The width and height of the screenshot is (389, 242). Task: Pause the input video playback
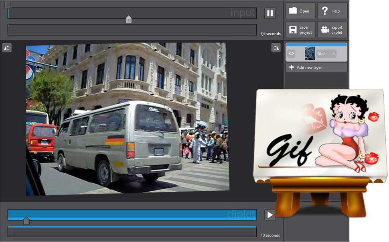coord(270,13)
